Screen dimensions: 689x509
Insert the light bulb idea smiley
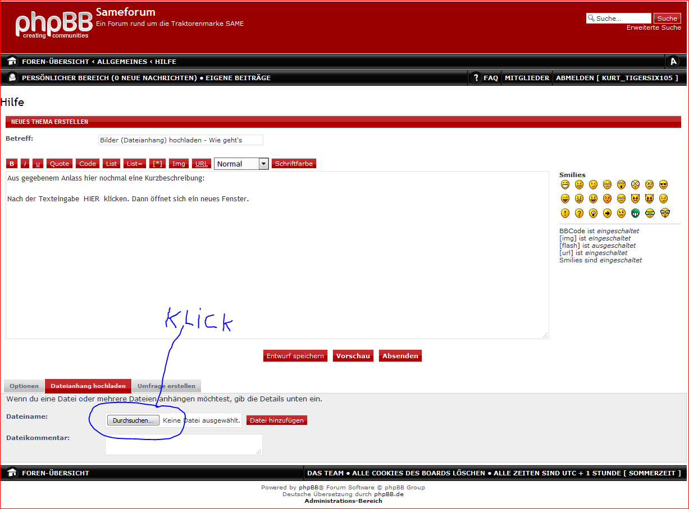[593, 213]
